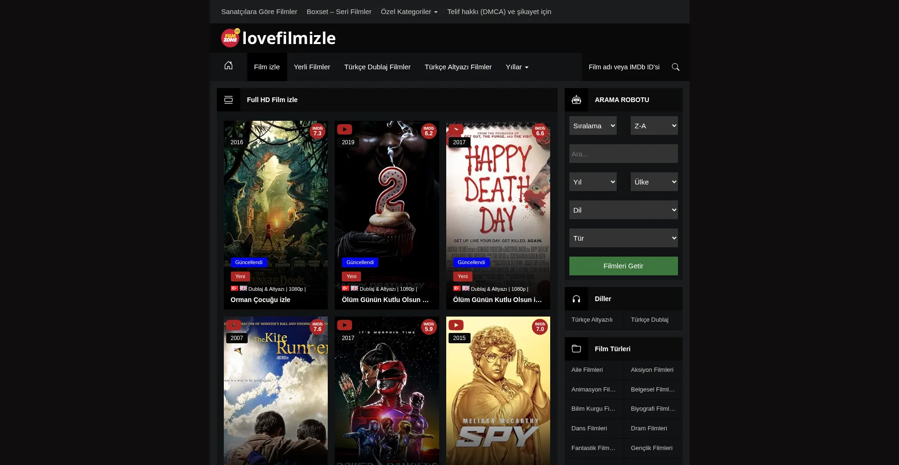This screenshot has width=899, height=465.
Task: Open the Sıralama sort dropdown
Action: [593, 125]
